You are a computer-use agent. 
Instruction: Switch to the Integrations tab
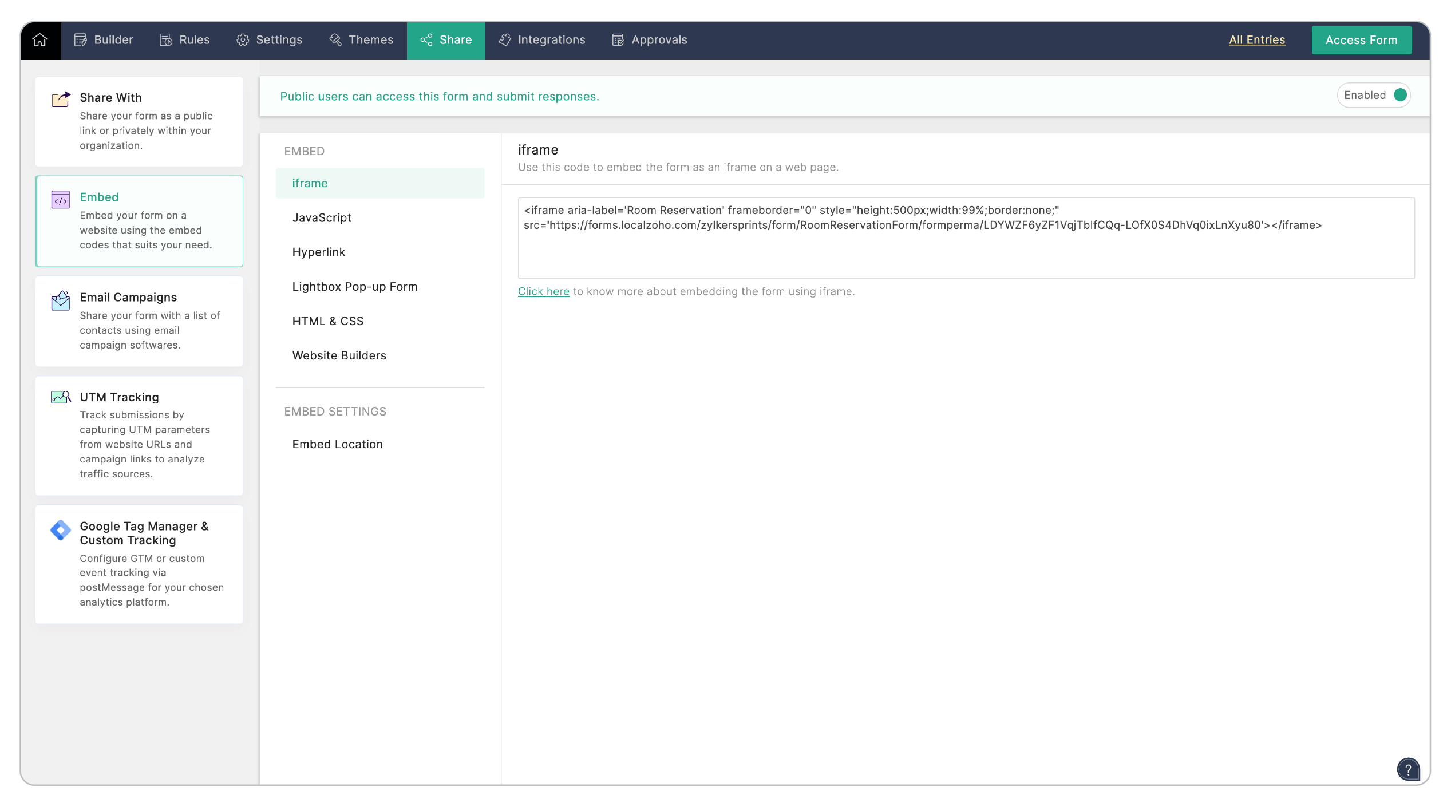tap(541, 40)
